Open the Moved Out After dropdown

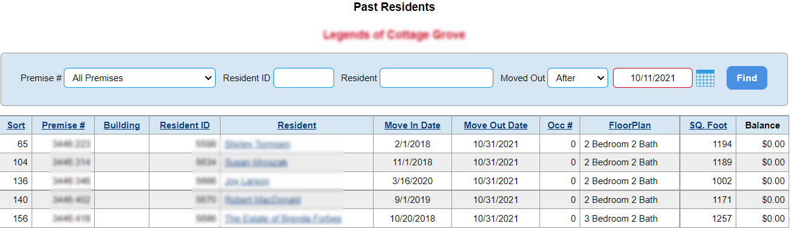click(x=578, y=78)
